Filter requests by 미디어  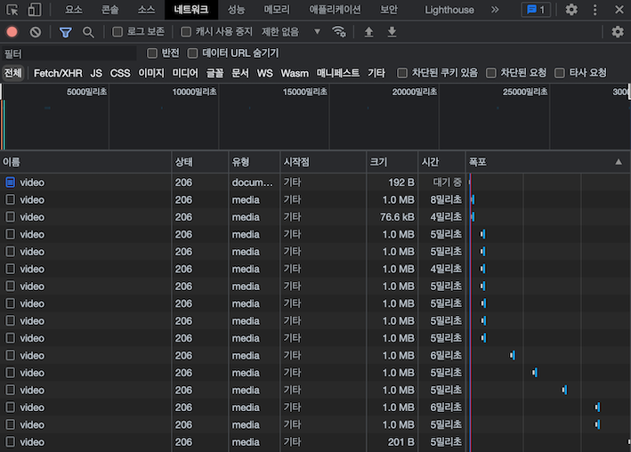click(x=185, y=73)
